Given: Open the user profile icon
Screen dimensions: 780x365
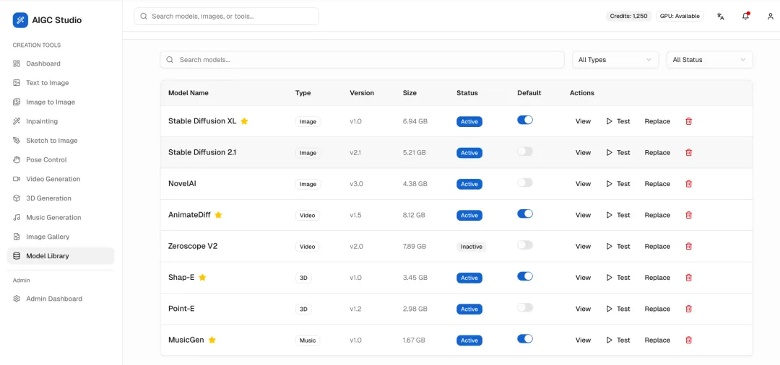Looking at the screenshot, I should pos(771,17).
